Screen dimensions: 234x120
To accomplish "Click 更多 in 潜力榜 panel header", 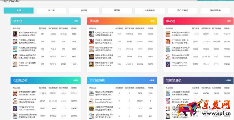I will coord(75,21).
